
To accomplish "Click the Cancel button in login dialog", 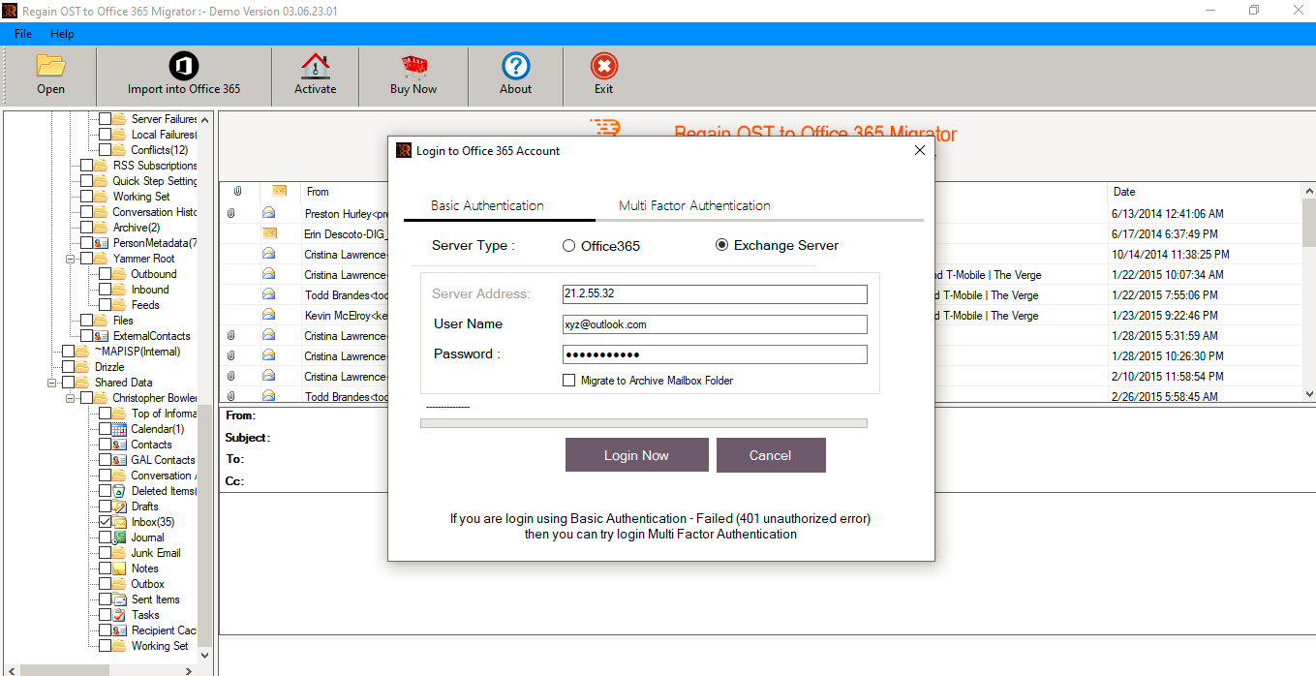I will 770,455.
